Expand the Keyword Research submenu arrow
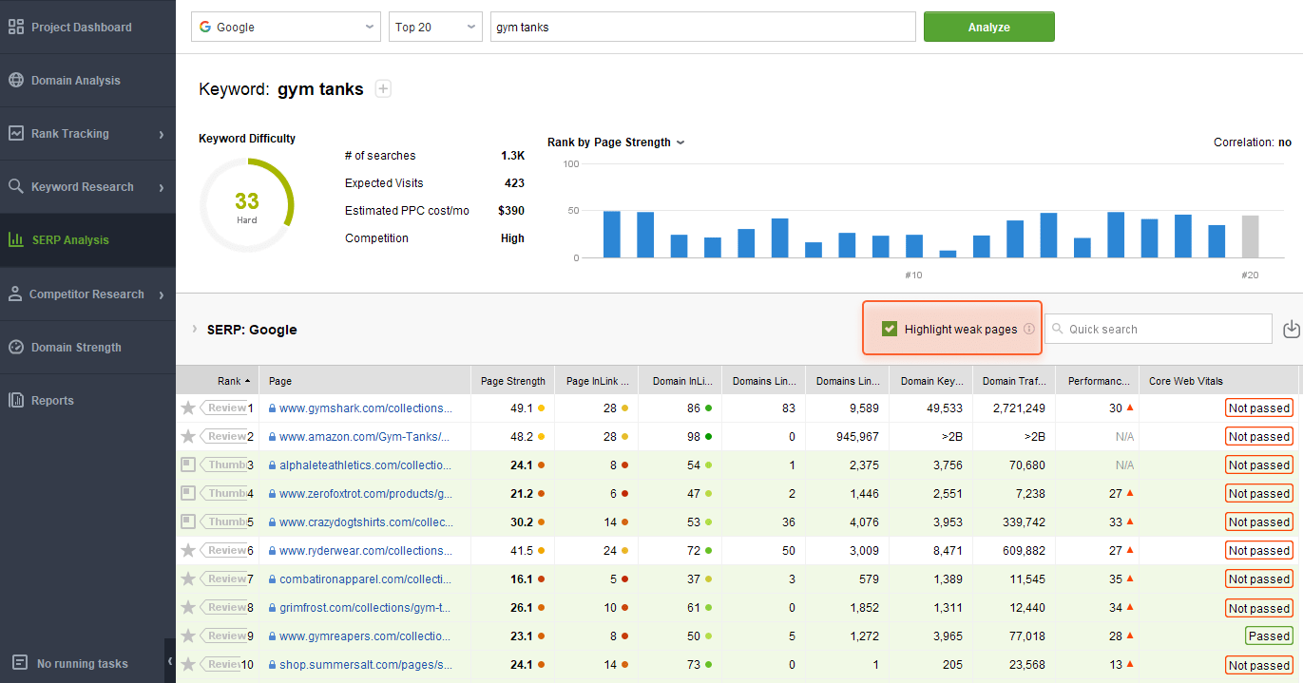The height and width of the screenshot is (683, 1303). [162, 187]
